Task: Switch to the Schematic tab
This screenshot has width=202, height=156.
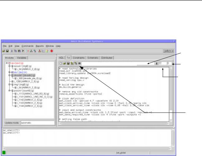Action: tap(93, 58)
